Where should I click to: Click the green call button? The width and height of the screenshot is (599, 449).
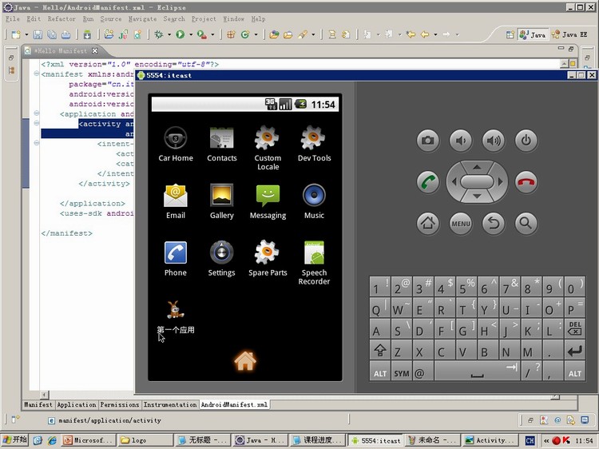(428, 182)
